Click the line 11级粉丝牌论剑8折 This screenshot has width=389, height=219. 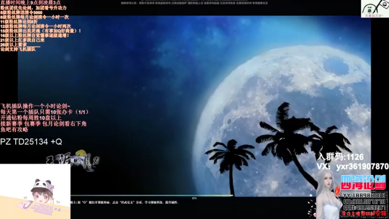pyautogui.click(x=19, y=21)
